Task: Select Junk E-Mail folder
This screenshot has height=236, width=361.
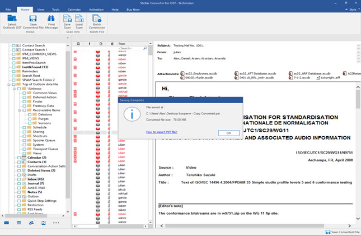Action: (36, 188)
